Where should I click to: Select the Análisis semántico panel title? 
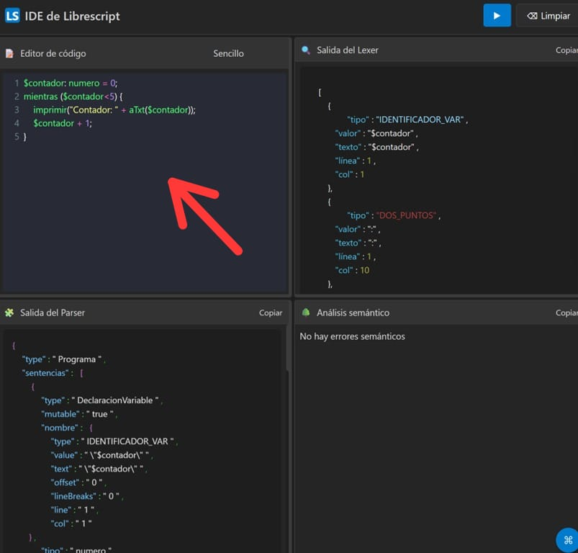(x=353, y=313)
